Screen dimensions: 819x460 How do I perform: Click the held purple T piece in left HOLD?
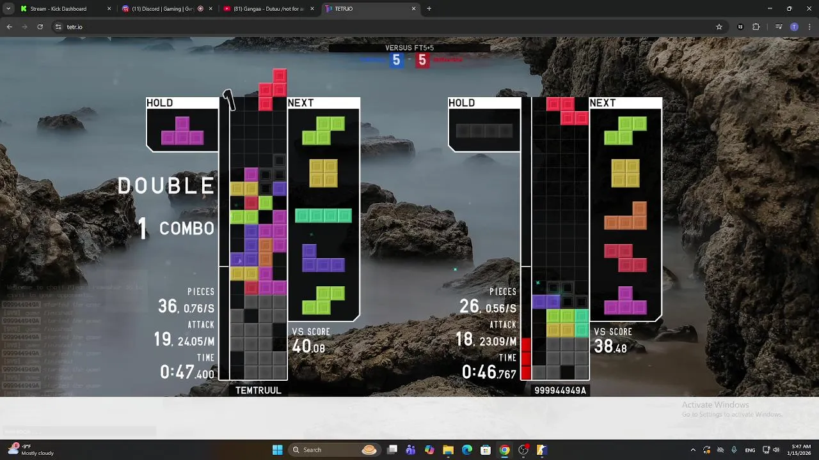(182, 130)
